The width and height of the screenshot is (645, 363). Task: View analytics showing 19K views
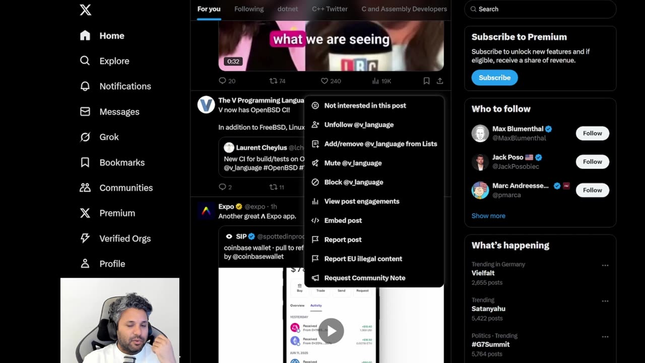(x=381, y=81)
